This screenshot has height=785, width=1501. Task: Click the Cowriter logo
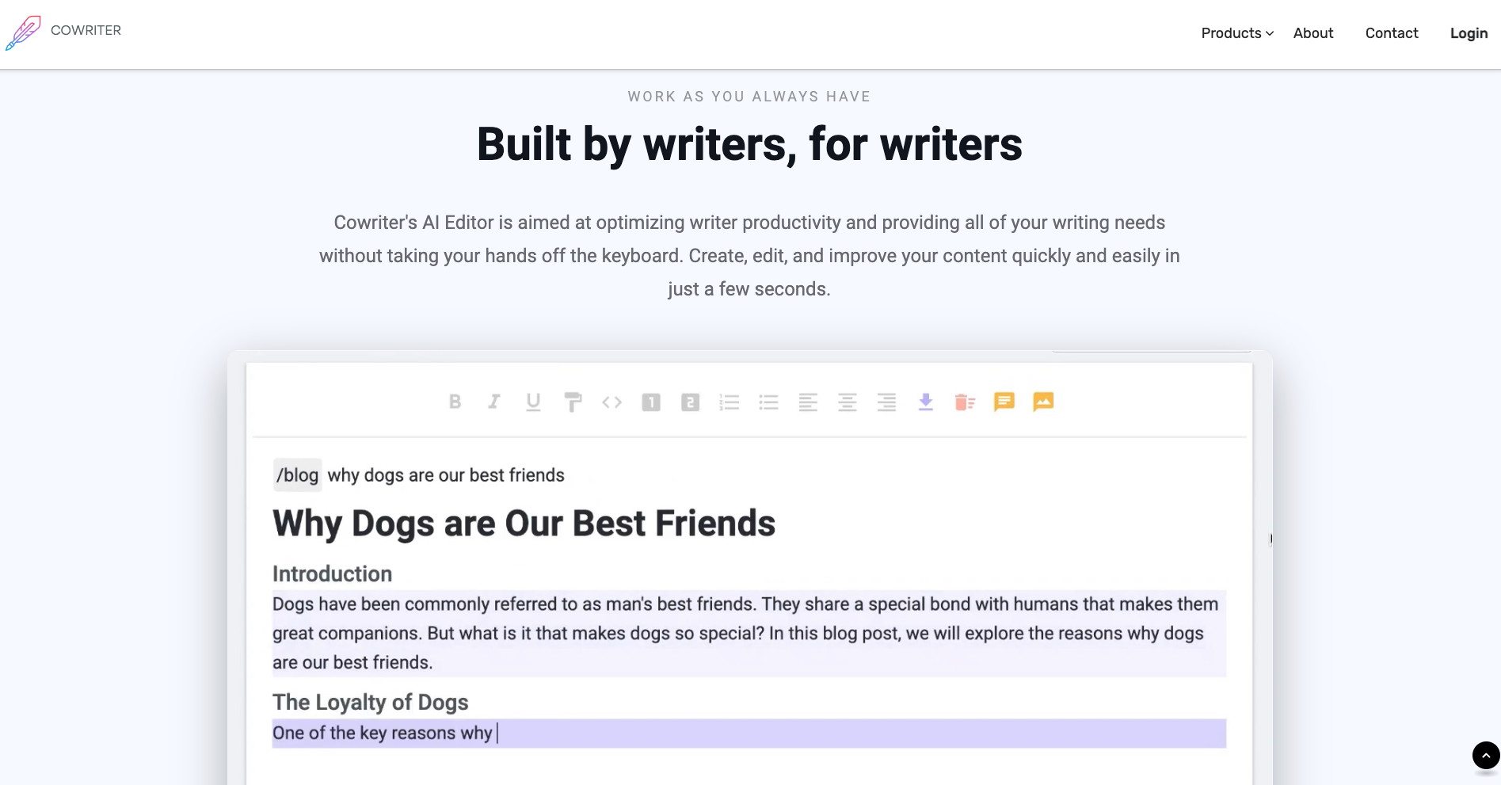click(x=63, y=31)
